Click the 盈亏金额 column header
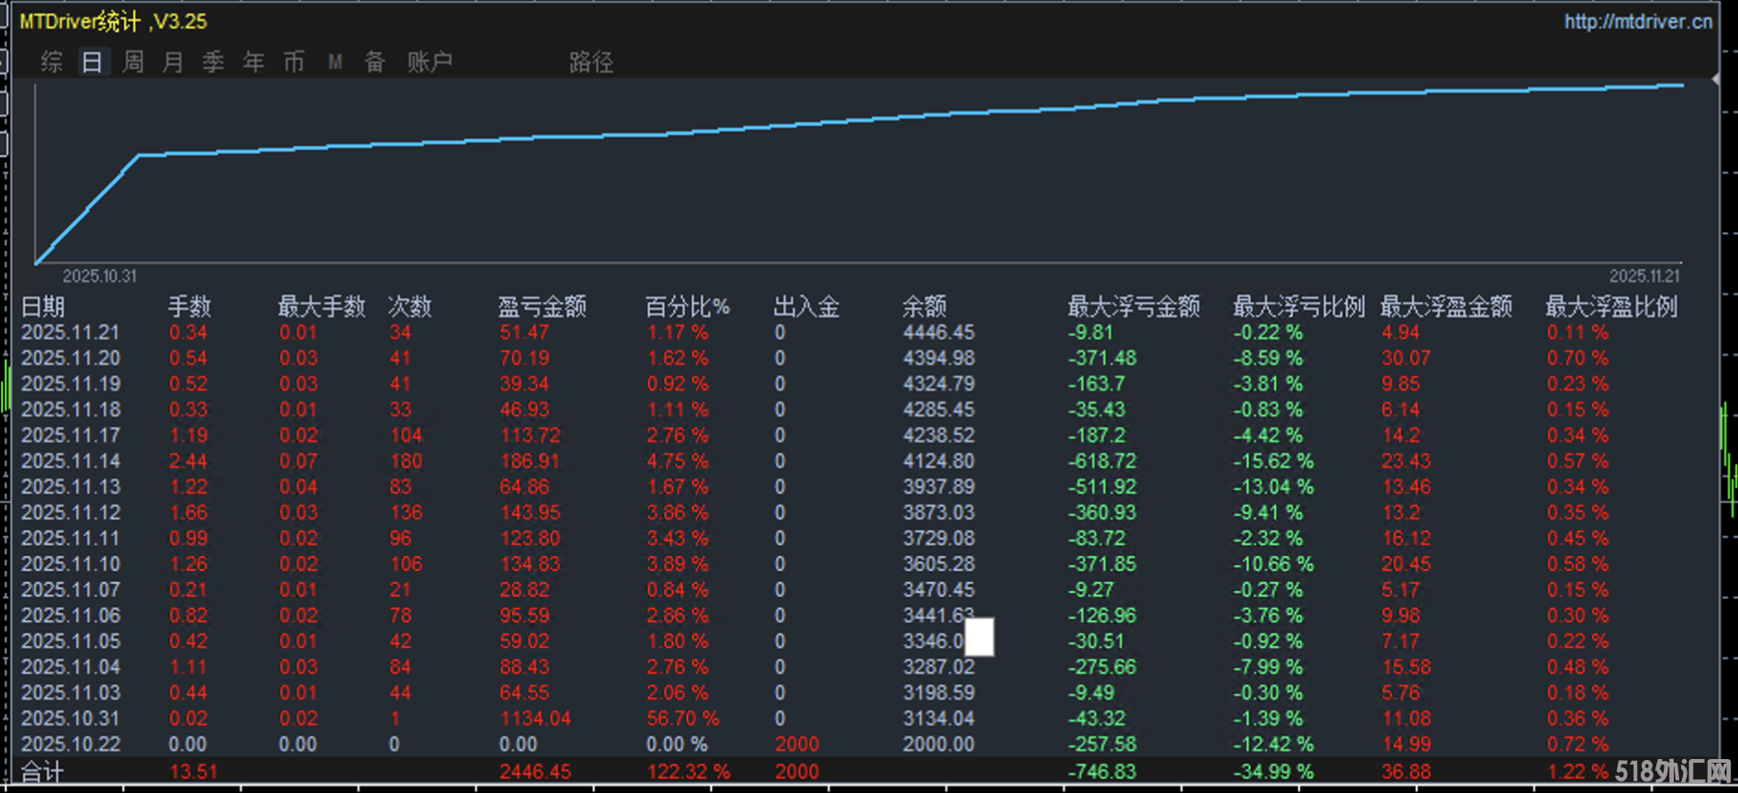Screen dimensions: 1738x793 click(x=541, y=307)
